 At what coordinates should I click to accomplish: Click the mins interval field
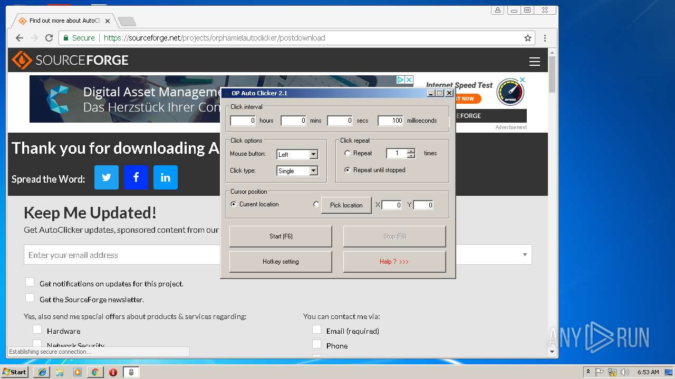click(x=293, y=121)
